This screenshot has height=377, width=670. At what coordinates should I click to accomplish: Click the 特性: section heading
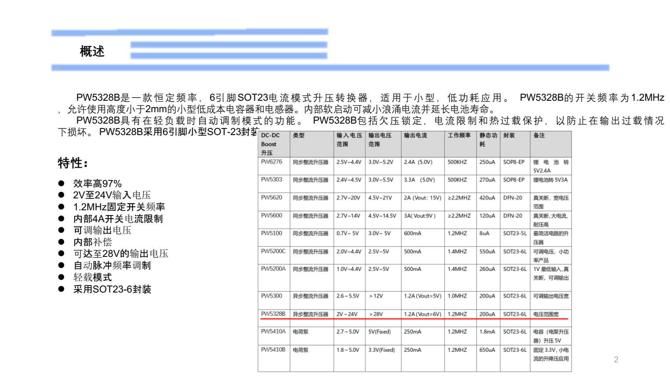point(73,163)
